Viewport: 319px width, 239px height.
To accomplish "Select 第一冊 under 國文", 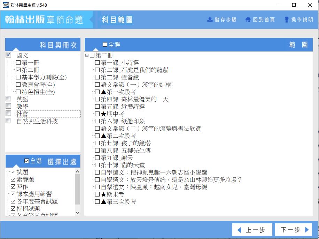I will coord(18,63).
